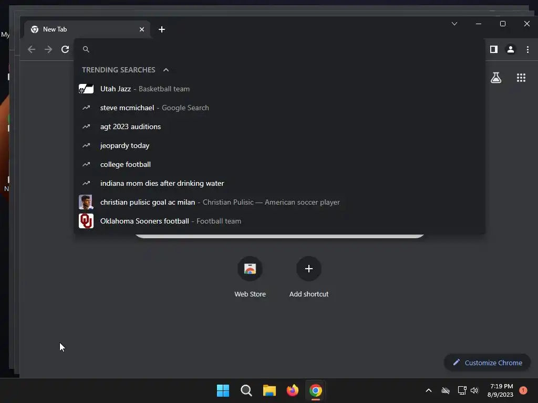Screen dimensions: 538x403
Task: Click the Oklahoma Sooners logo thumbnail
Action: coord(86,221)
